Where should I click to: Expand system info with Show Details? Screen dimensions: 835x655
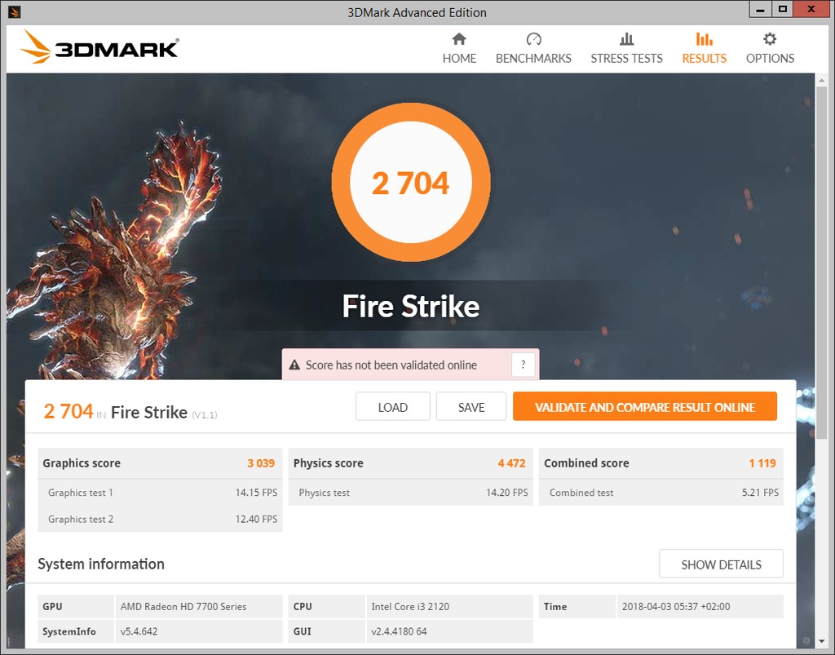coord(721,564)
